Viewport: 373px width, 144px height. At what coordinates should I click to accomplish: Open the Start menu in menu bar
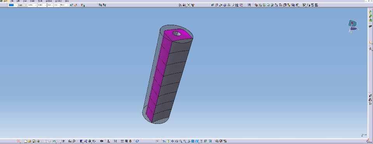5,1
